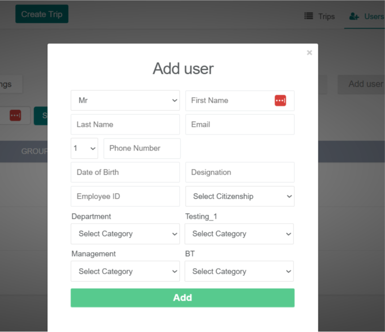This screenshot has height=332, width=385.
Task: Open the Department category dropdown
Action: point(125,234)
